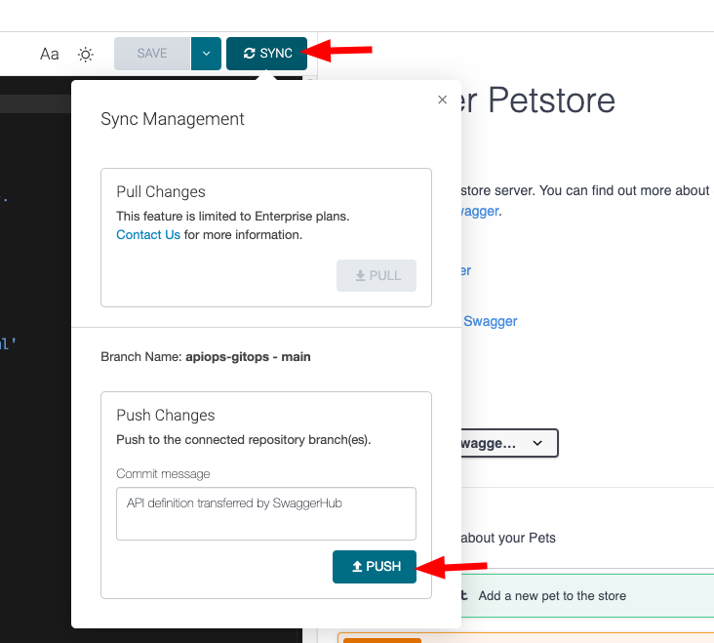714x643 pixels.
Task: Expand the 'Add a new pet to the store' operation
Action: [x=587, y=595]
